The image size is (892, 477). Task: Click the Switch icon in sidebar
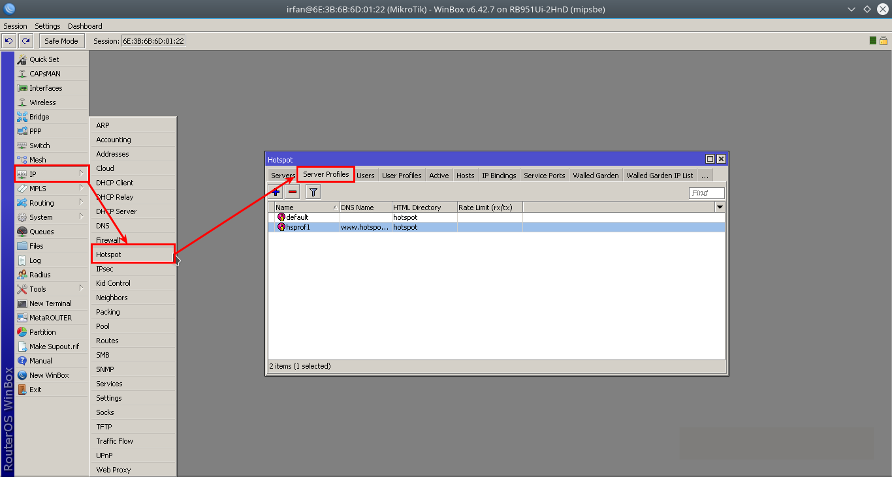coord(22,146)
